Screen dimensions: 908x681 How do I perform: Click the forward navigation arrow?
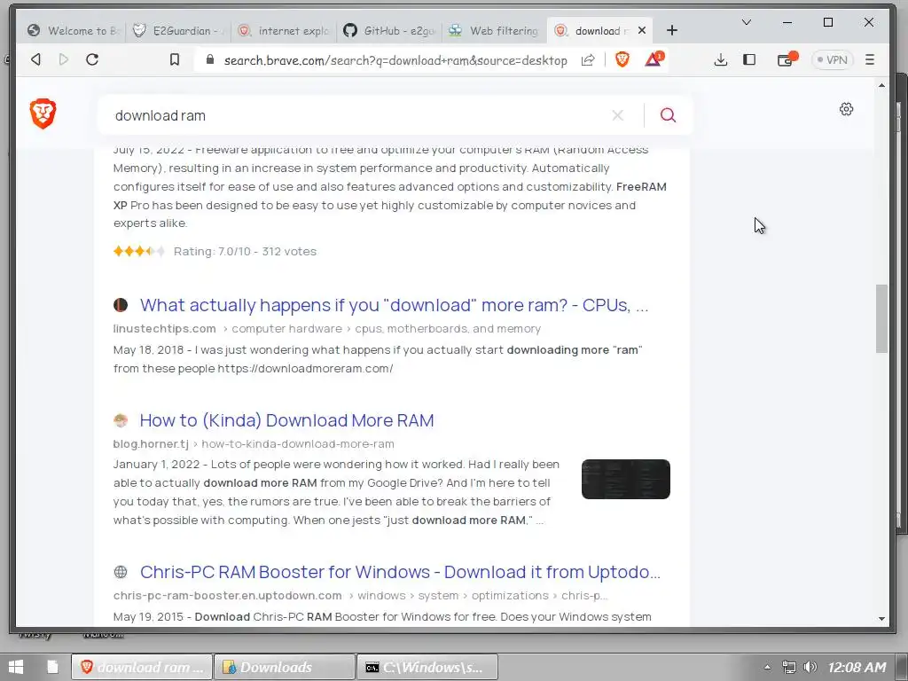click(64, 59)
